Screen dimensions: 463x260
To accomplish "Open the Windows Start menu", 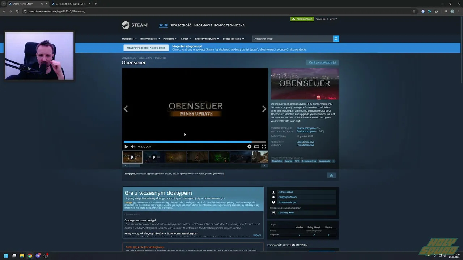I will (6, 256).
